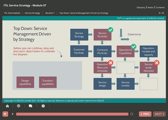Select the Design capabilities draggable tile
This screenshot has width=168, height=120.
pos(25,82)
